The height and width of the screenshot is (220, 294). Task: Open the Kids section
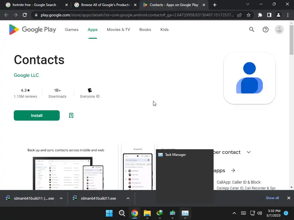click(x=165, y=30)
